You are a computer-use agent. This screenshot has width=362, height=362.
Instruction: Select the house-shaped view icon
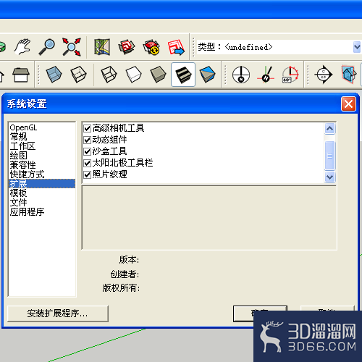click(21, 75)
